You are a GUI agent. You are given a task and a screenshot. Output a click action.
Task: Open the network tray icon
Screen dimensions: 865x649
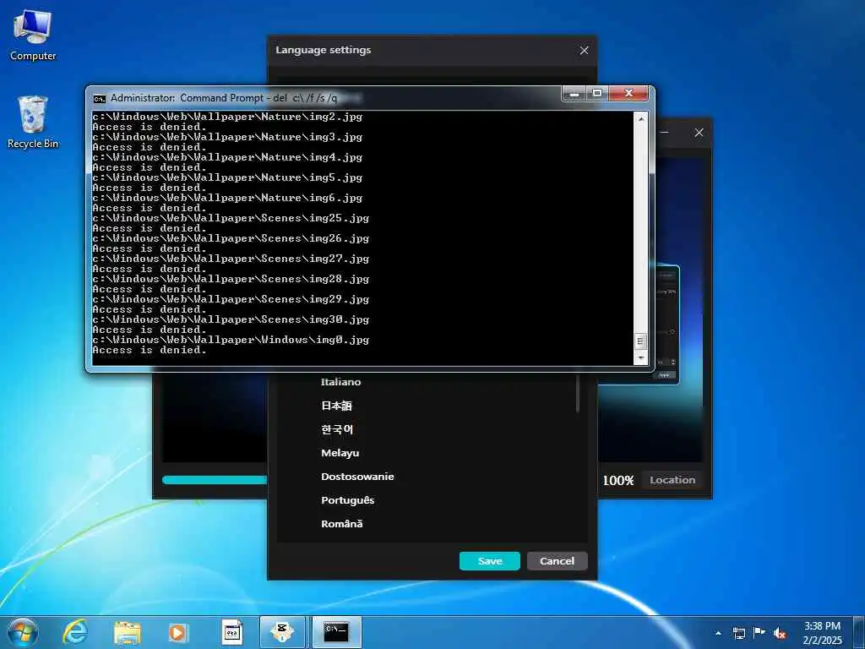(x=739, y=633)
